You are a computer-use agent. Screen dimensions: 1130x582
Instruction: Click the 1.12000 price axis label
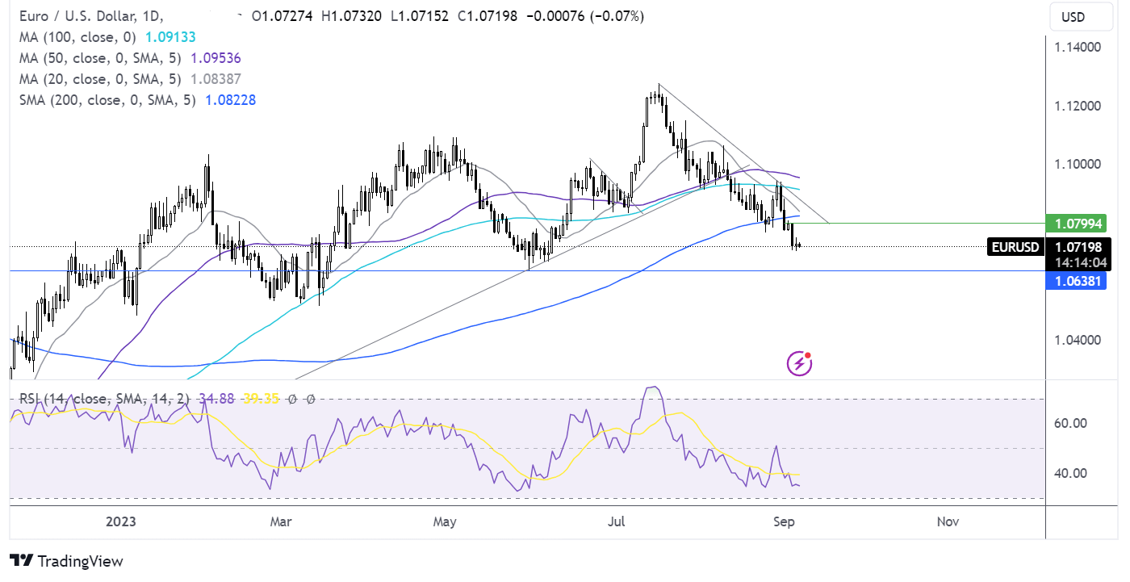(1078, 106)
